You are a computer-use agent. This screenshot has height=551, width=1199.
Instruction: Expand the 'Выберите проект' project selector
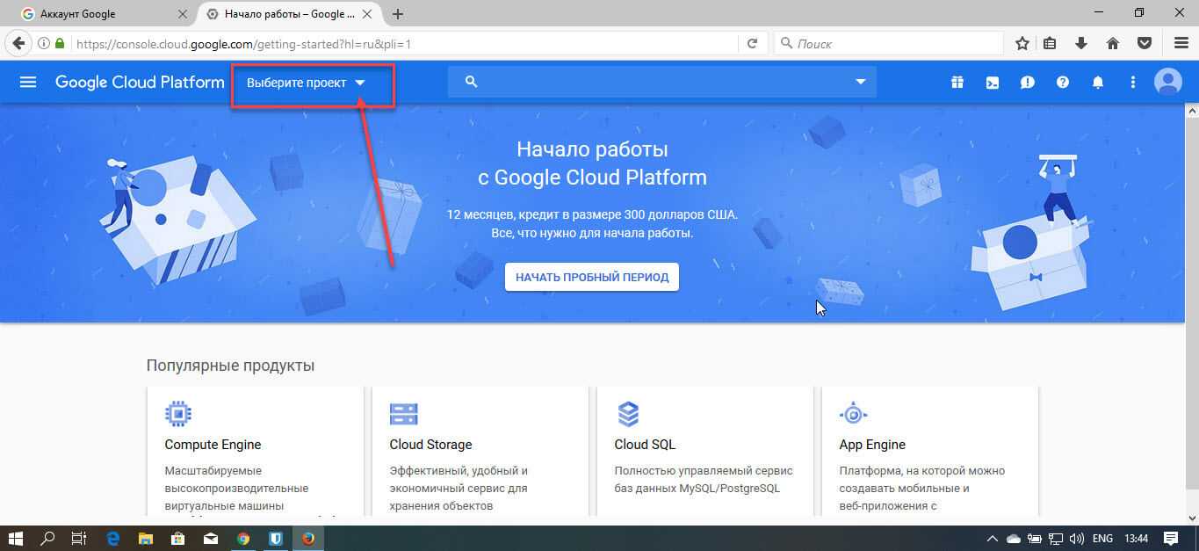[306, 83]
